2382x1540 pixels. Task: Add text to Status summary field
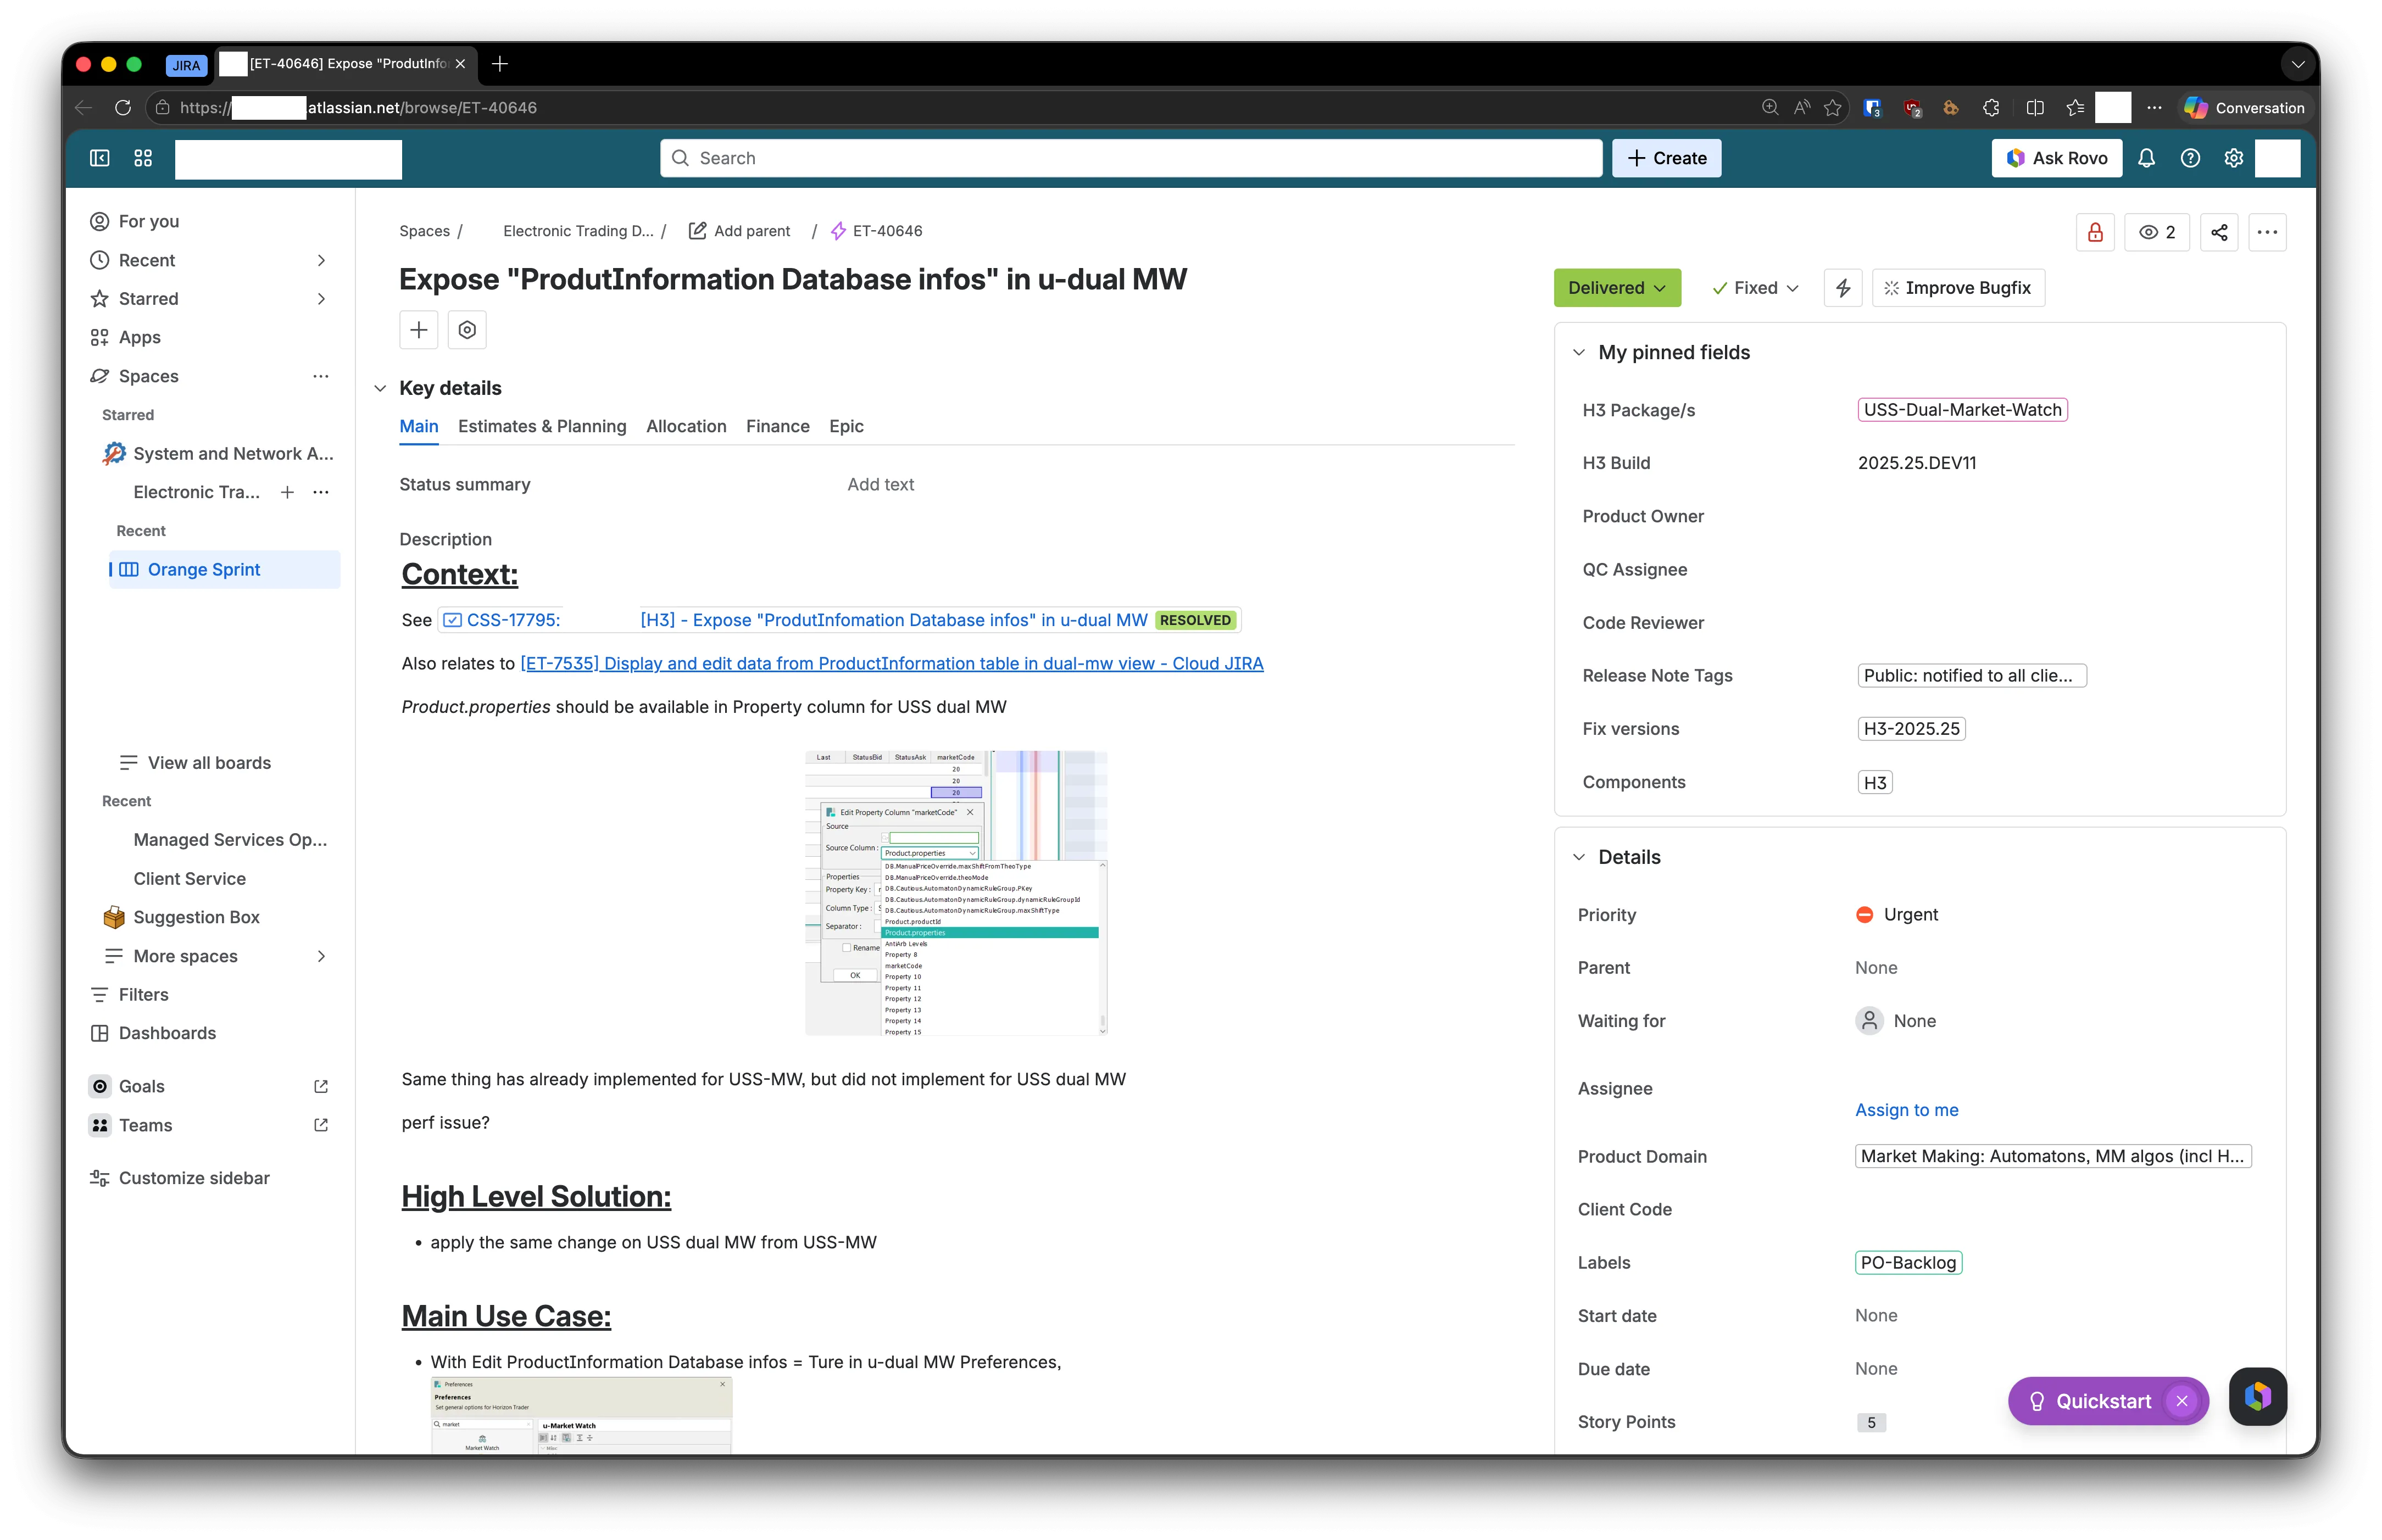click(881, 484)
